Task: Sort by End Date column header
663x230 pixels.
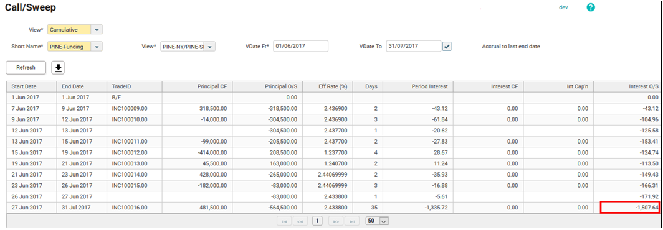Action: pyautogui.click(x=82, y=86)
